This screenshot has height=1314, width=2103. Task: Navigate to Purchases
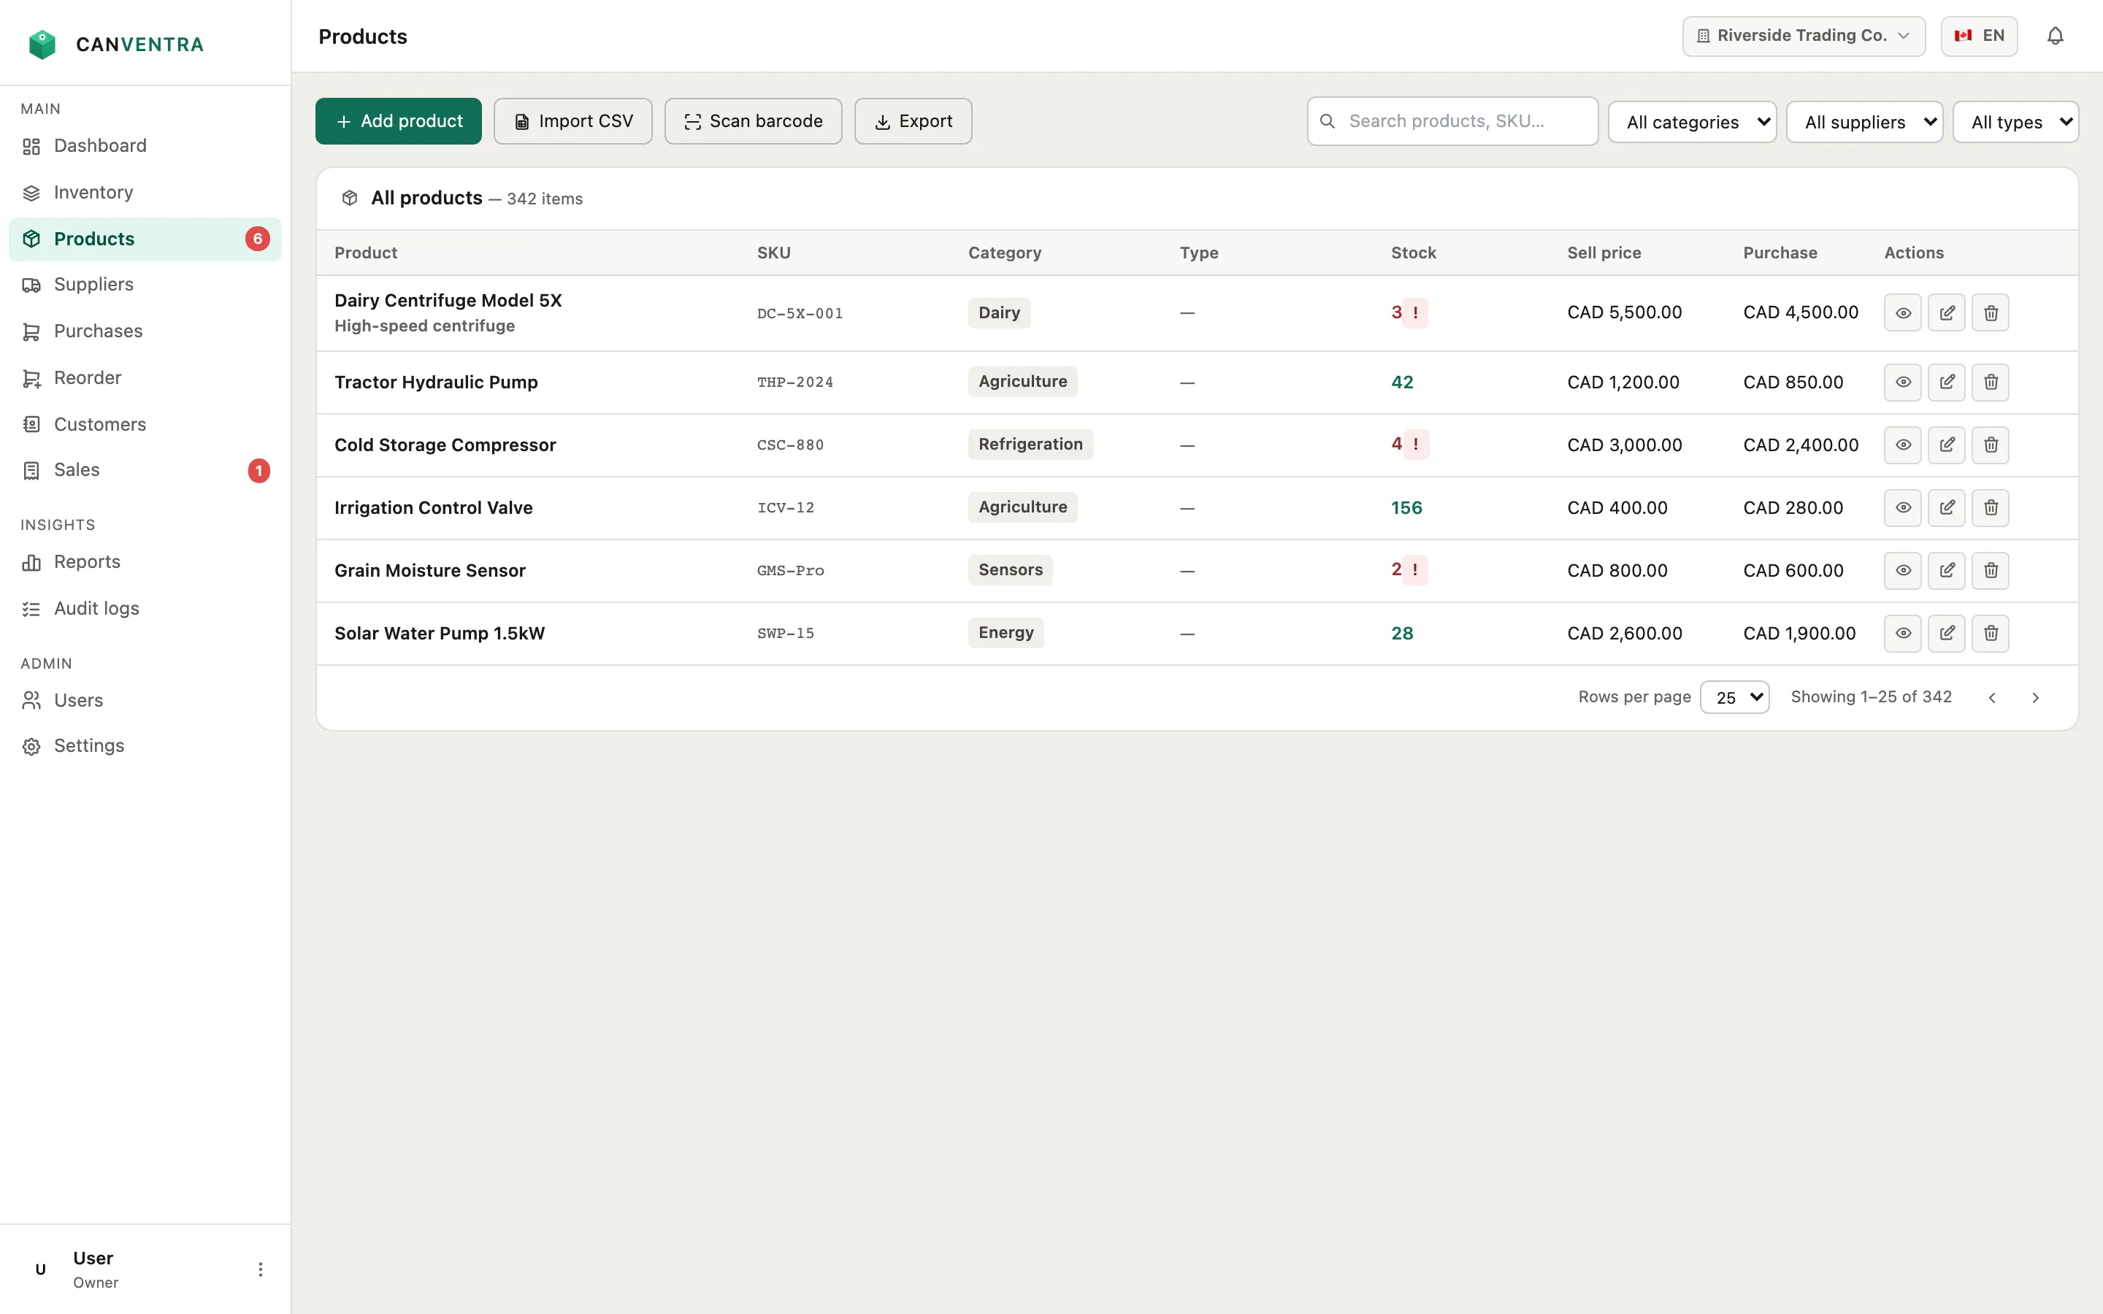click(x=145, y=332)
